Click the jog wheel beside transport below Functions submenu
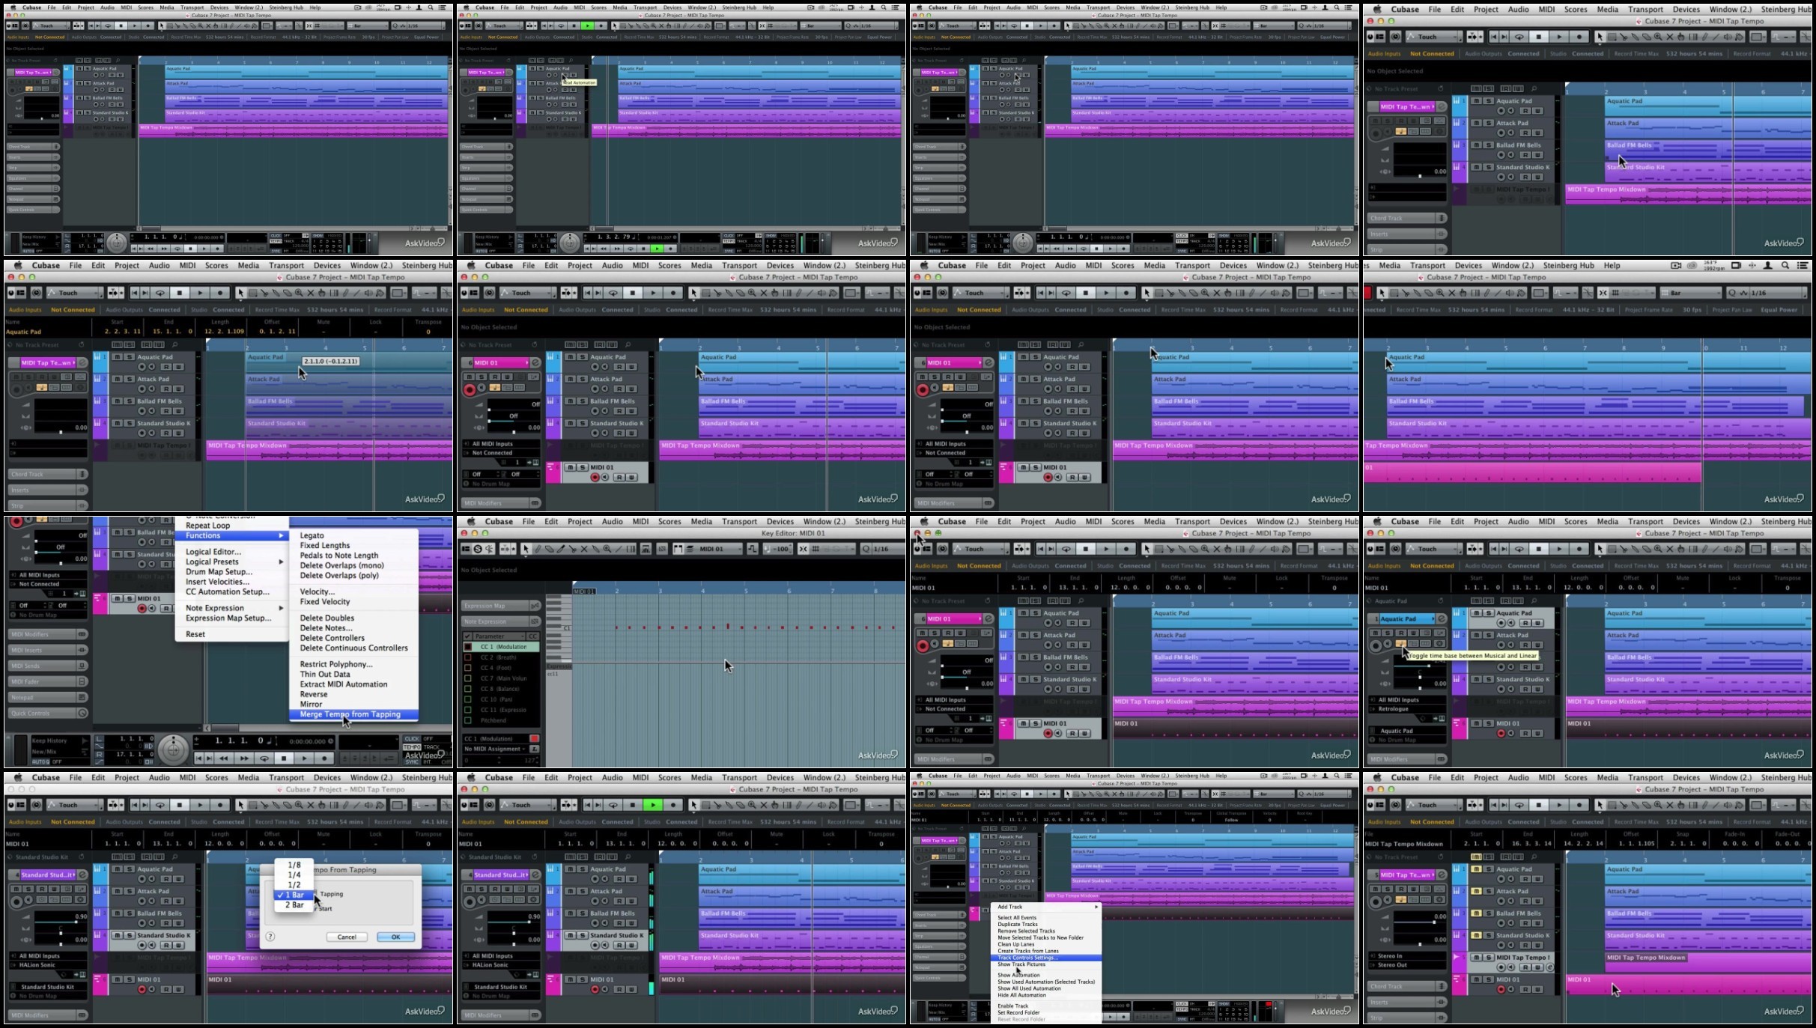 pos(173,749)
